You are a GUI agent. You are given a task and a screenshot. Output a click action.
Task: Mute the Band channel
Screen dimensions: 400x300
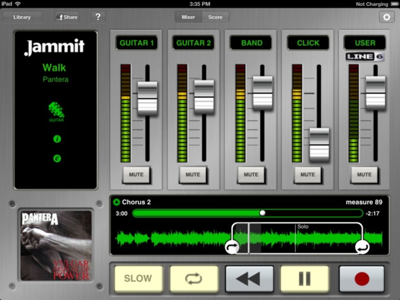coord(251,175)
